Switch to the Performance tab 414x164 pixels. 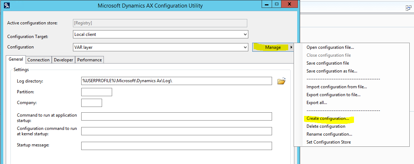click(89, 60)
